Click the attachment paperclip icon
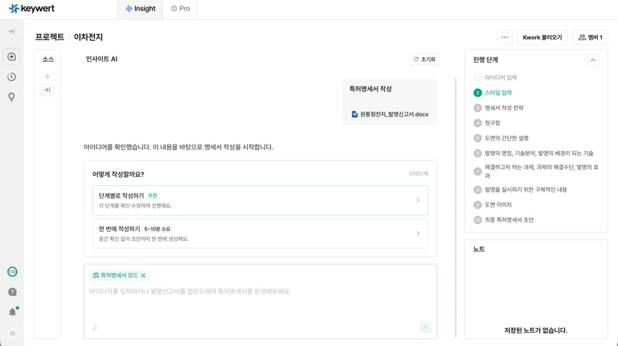 [x=95, y=327]
